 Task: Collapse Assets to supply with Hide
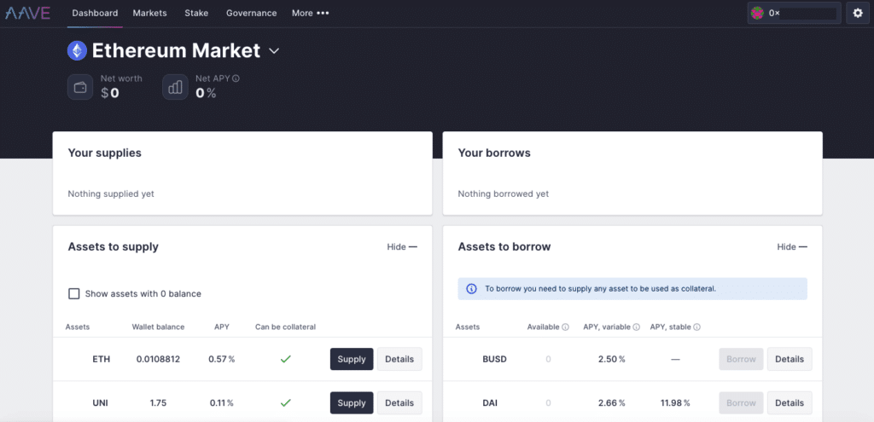pos(402,246)
